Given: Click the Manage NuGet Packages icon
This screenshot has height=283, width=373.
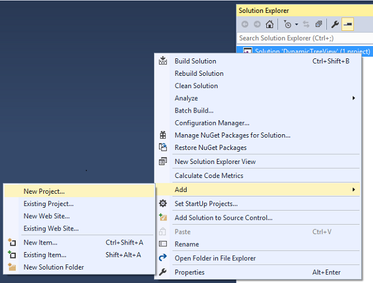Looking at the screenshot, I should click(x=163, y=135).
